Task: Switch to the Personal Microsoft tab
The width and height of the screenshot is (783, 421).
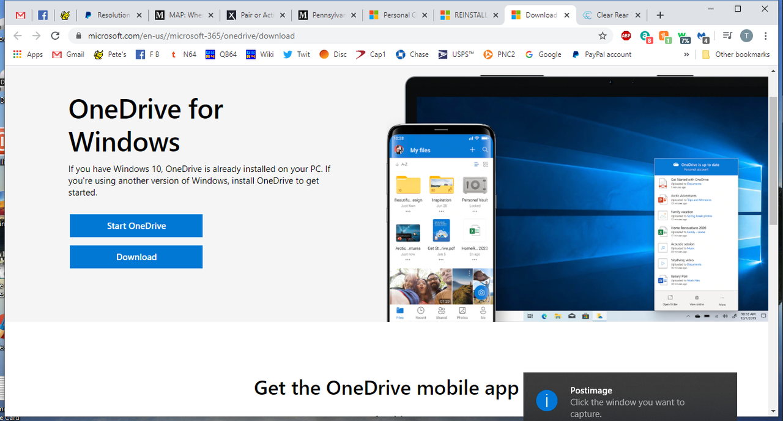Action: click(x=399, y=15)
